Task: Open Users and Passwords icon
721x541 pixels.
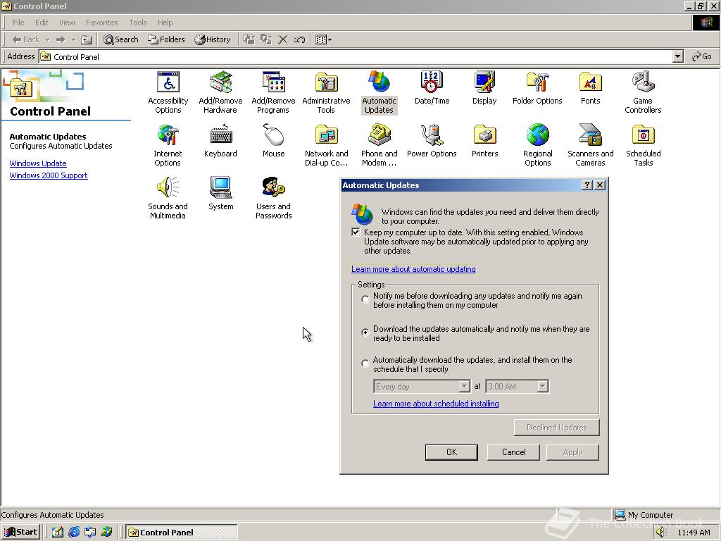Action: click(x=274, y=197)
